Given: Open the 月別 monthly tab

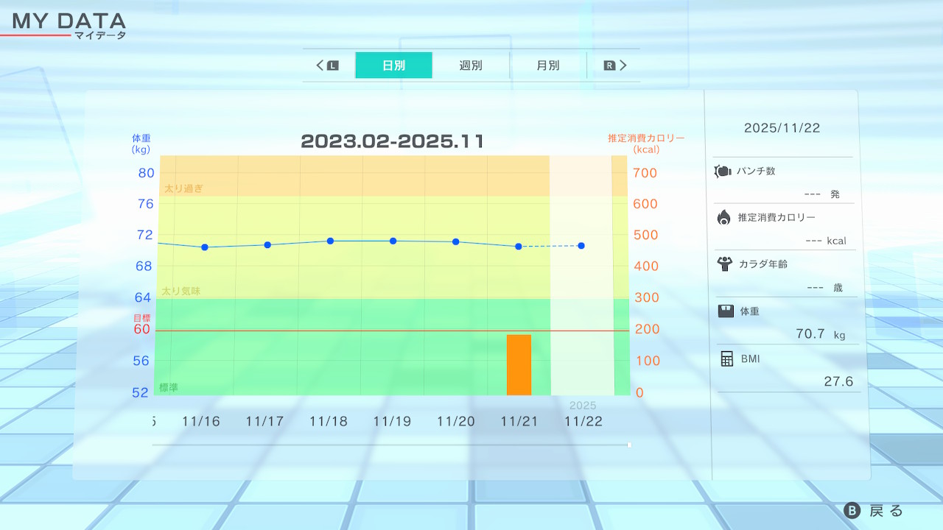Looking at the screenshot, I should tap(547, 66).
